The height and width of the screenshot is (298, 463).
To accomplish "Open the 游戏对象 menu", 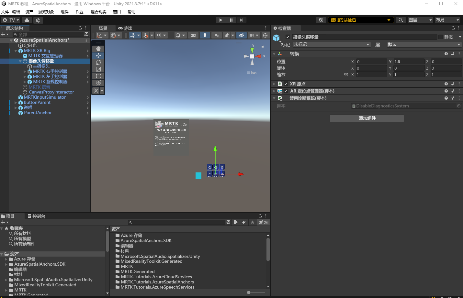I will pyautogui.click(x=46, y=12).
